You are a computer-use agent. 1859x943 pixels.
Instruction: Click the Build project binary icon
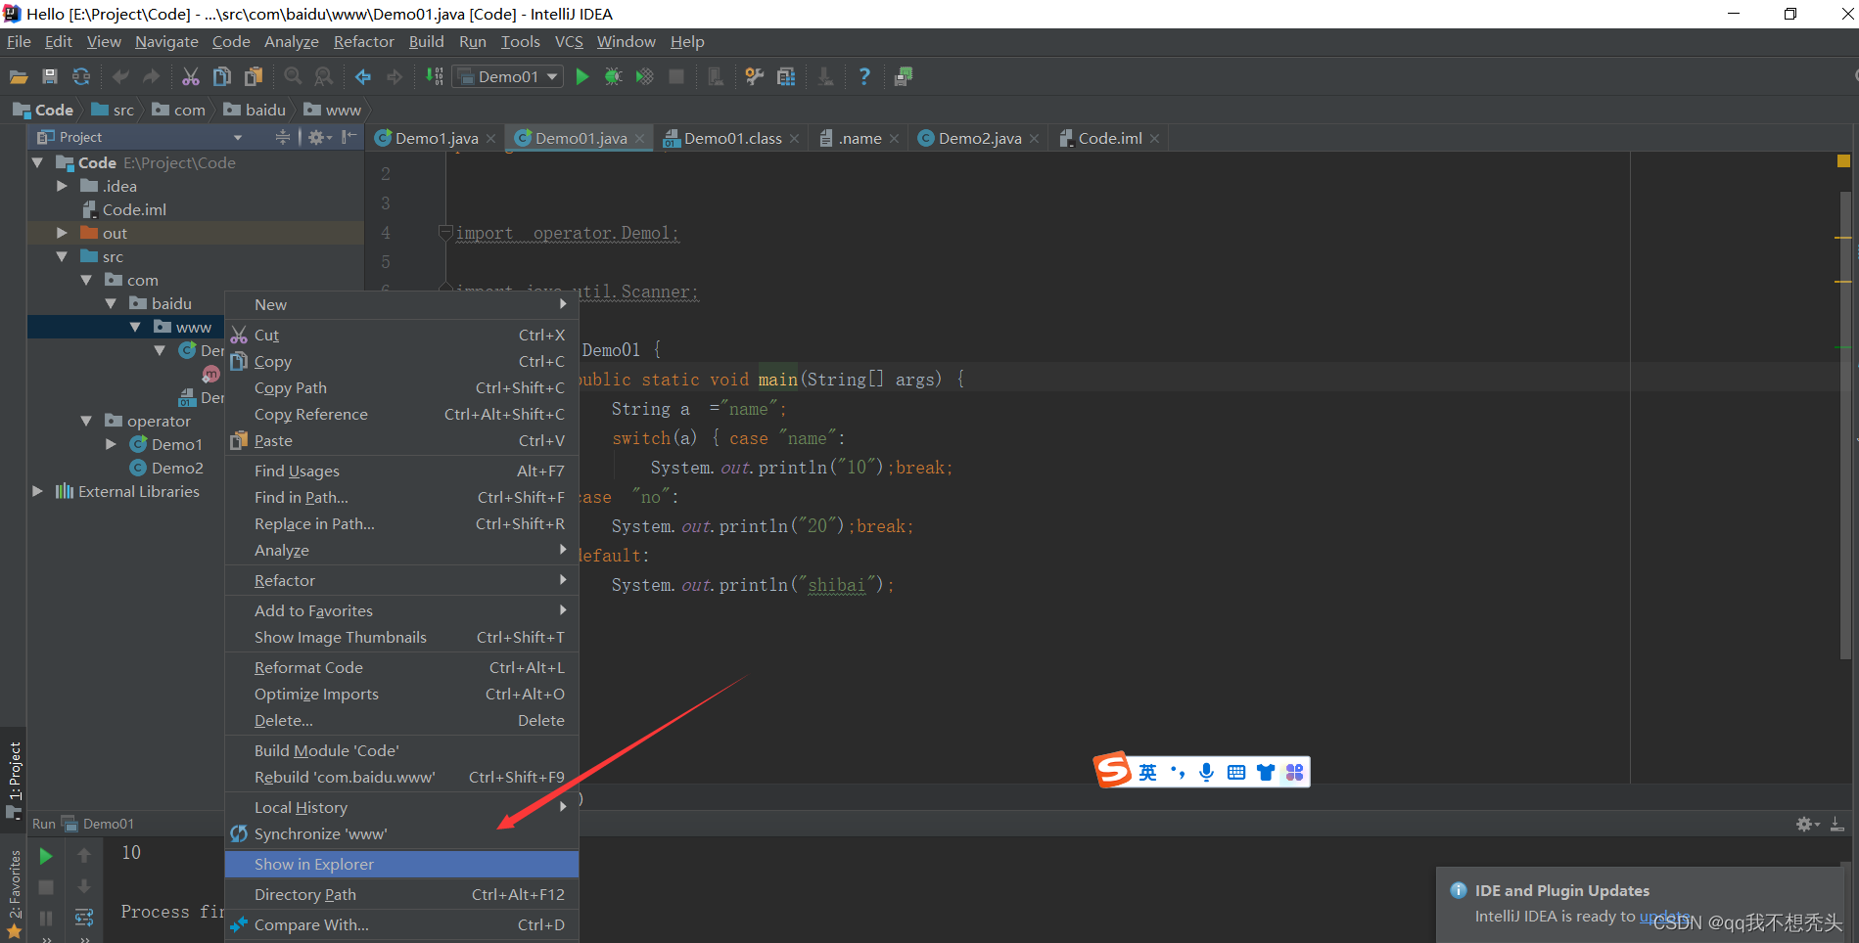click(435, 76)
